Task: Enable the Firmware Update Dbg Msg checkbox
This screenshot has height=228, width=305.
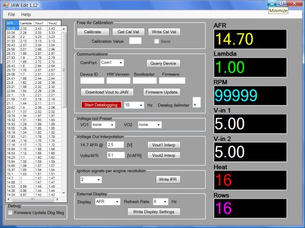Action: (10, 213)
